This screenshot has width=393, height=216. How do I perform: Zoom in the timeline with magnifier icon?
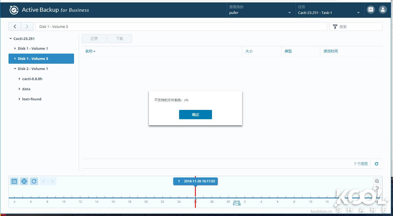[377, 181]
